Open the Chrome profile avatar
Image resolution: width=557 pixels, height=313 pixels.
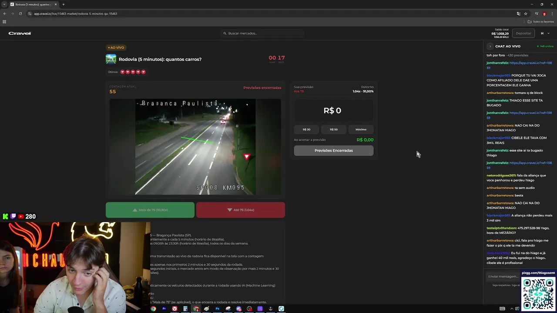click(x=544, y=13)
